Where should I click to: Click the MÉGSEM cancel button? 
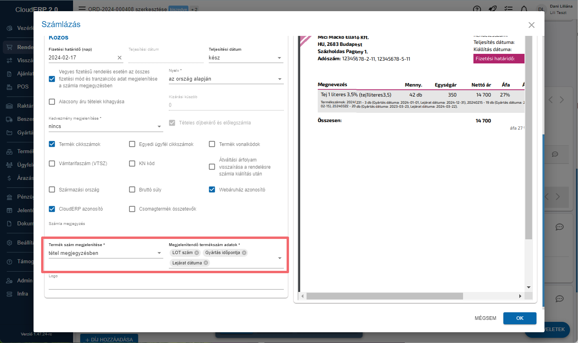coord(485,318)
